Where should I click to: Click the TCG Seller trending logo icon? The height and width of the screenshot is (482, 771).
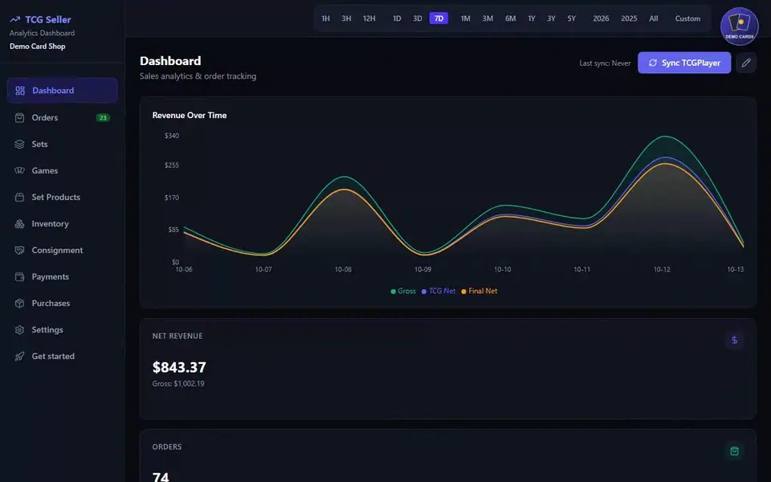coord(15,19)
